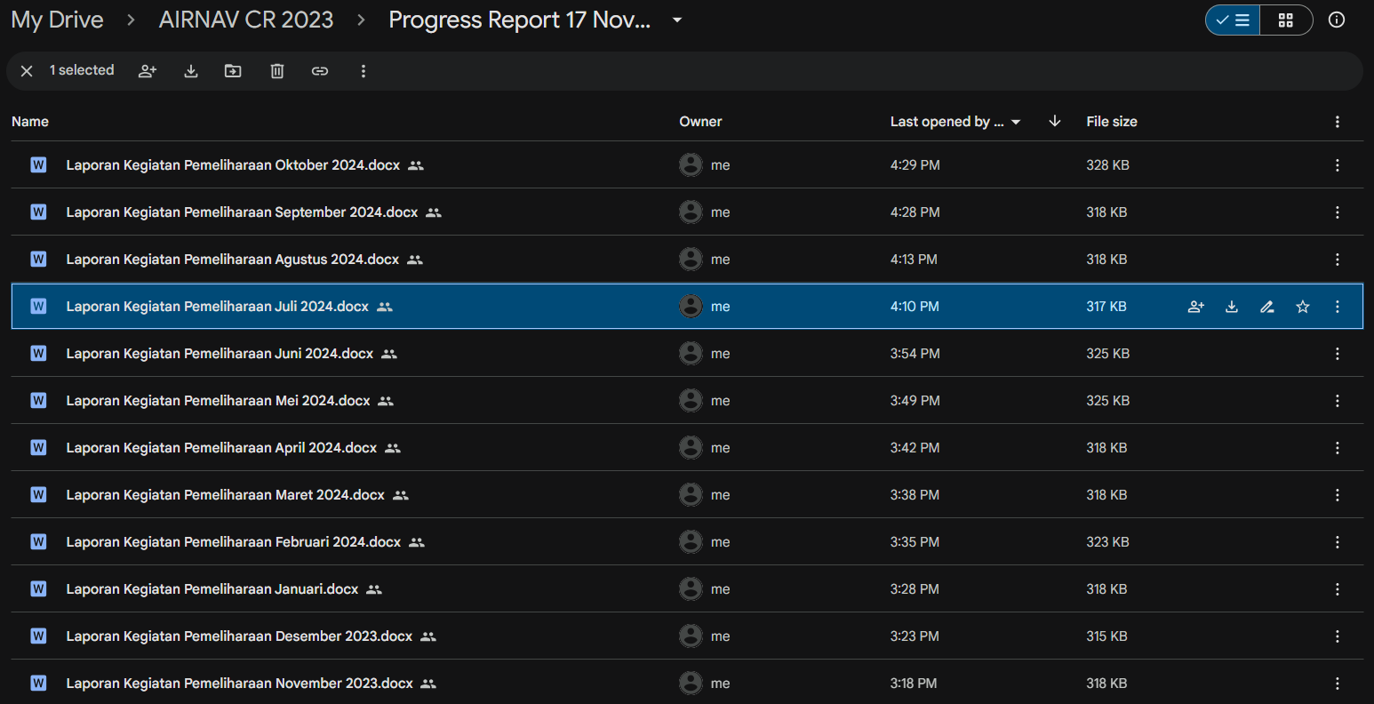The width and height of the screenshot is (1374, 704).
Task: Star the Juli 2024 report
Action: coord(1303,307)
